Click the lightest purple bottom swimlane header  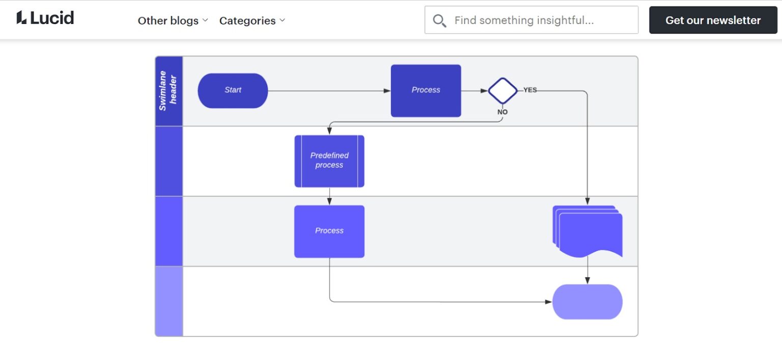click(169, 301)
